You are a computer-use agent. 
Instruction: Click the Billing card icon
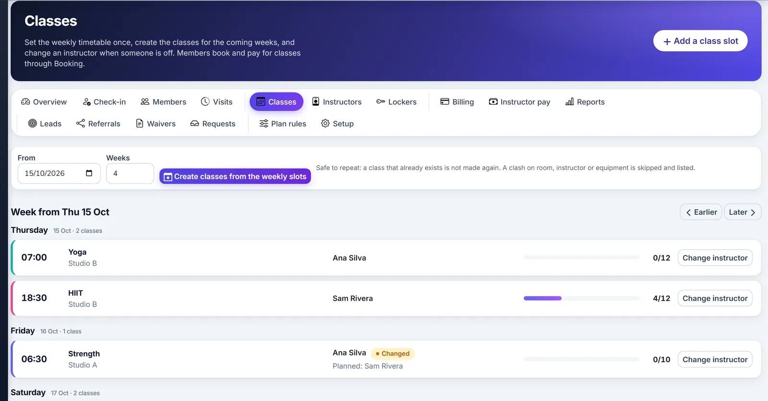(445, 102)
